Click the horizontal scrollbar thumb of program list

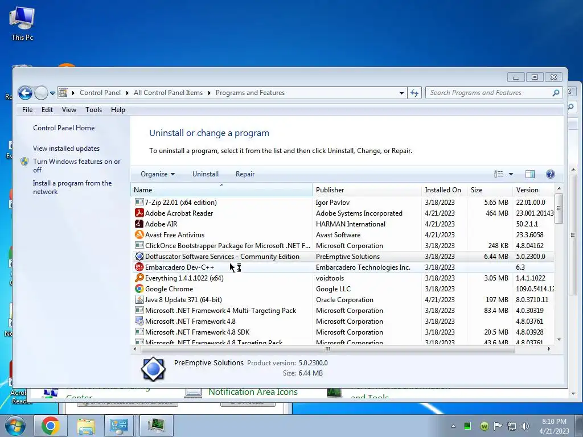[x=328, y=349]
